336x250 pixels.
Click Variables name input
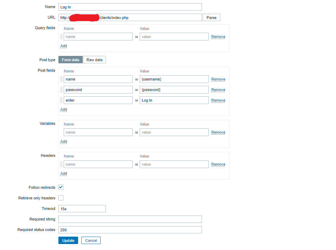pos(98,132)
